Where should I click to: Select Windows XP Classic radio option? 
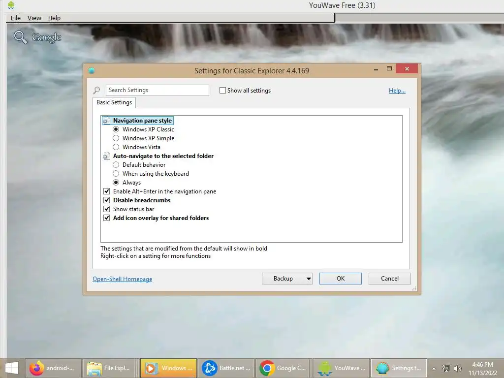click(116, 129)
